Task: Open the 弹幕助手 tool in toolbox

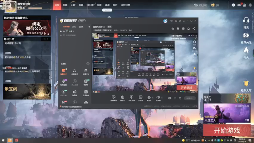Action: (63, 72)
